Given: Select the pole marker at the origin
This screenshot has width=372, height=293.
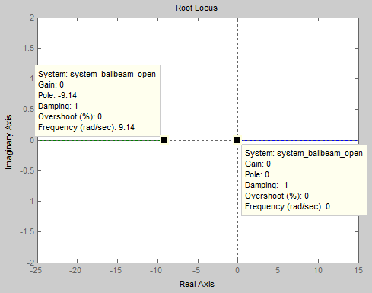Looking at the screenshot, I should pos(237,140).
